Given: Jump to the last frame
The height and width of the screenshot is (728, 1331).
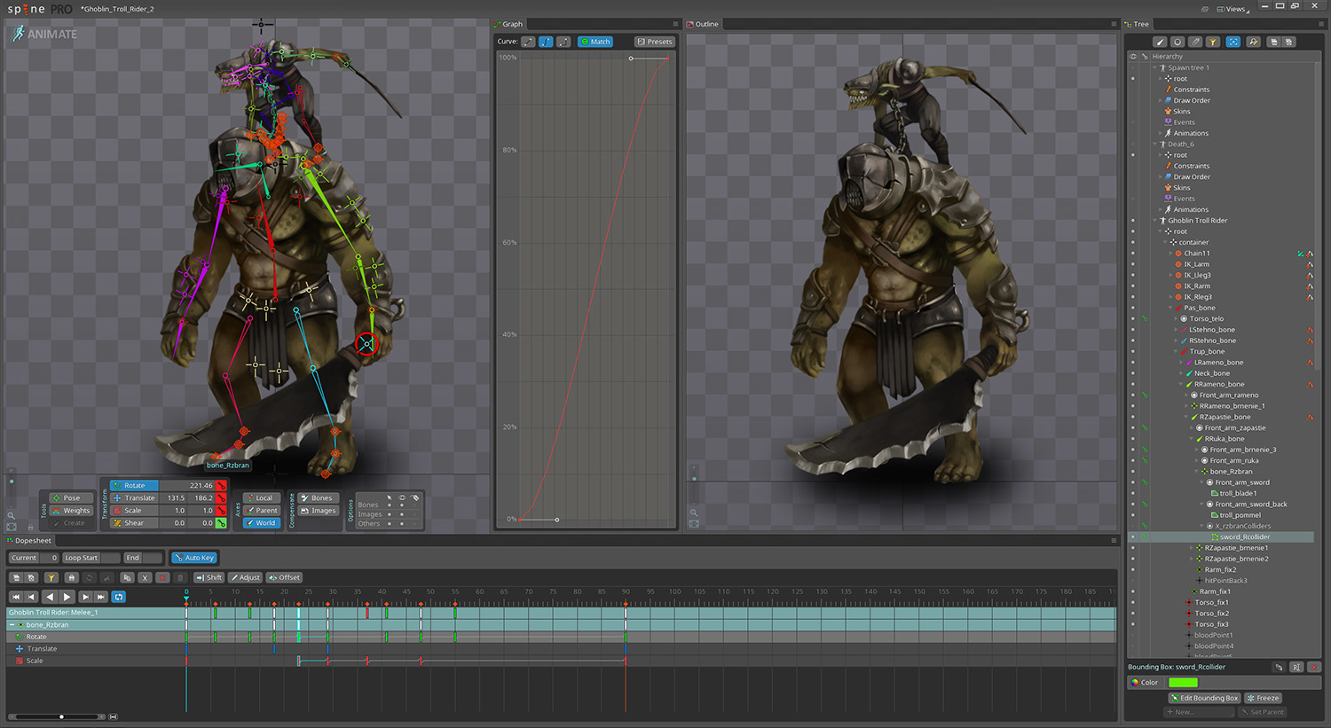Looking at the screenshot, I should 101,597.
